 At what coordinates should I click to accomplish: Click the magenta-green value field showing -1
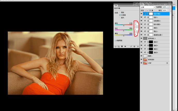tap(136, 29)
